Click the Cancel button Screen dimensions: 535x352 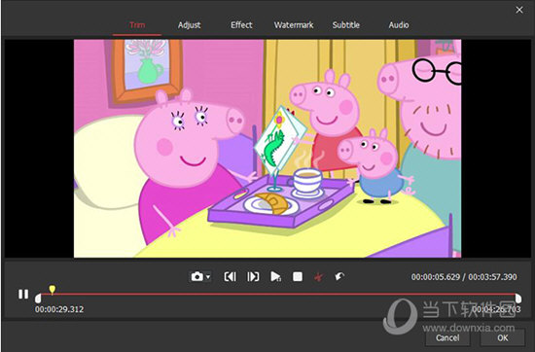point(447,337)
